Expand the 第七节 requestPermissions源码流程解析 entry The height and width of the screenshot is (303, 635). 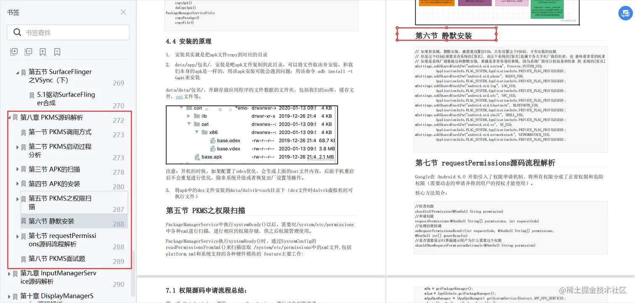(x=17, y=236)
